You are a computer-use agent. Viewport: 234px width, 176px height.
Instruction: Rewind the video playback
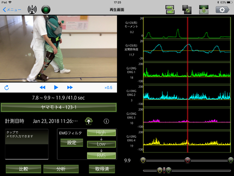43,87
